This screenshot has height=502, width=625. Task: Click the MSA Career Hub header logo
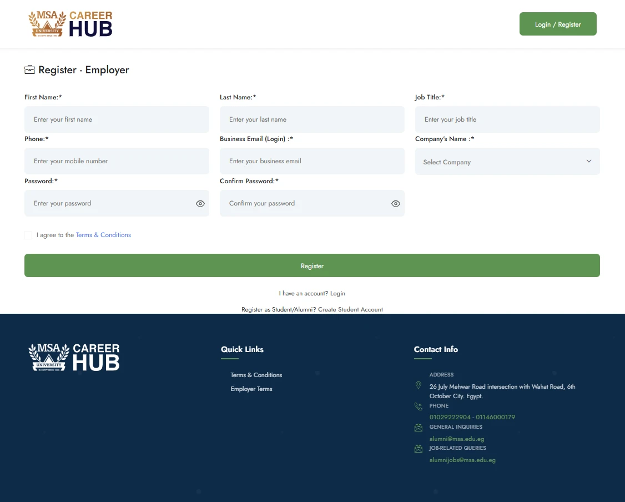70,24
